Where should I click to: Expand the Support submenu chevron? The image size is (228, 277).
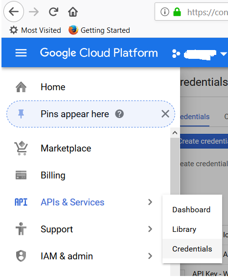pyautogui.click(x=150, y=229)
